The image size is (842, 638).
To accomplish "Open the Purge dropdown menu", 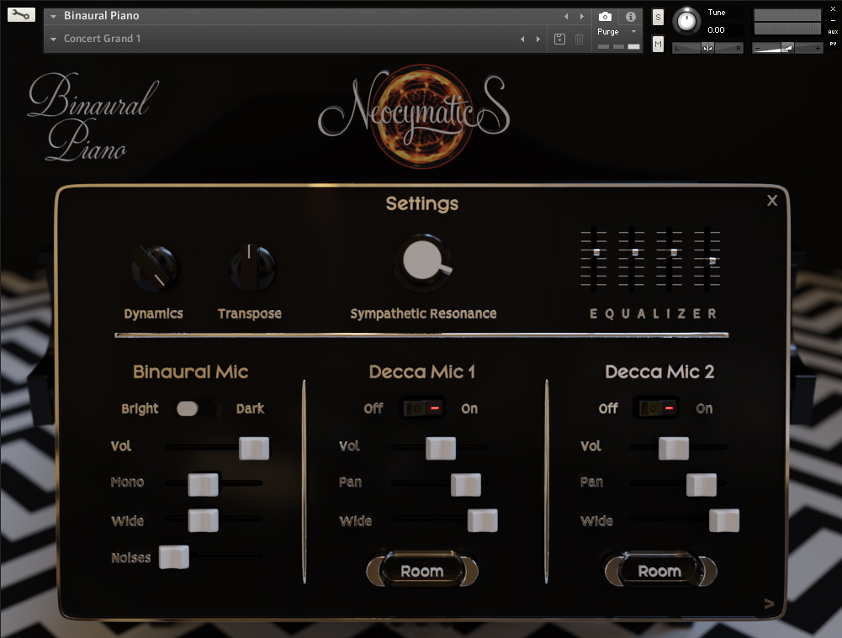I will click(617, 32).
